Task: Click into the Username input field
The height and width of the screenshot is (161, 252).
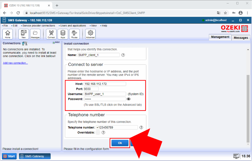Action: 105,94
